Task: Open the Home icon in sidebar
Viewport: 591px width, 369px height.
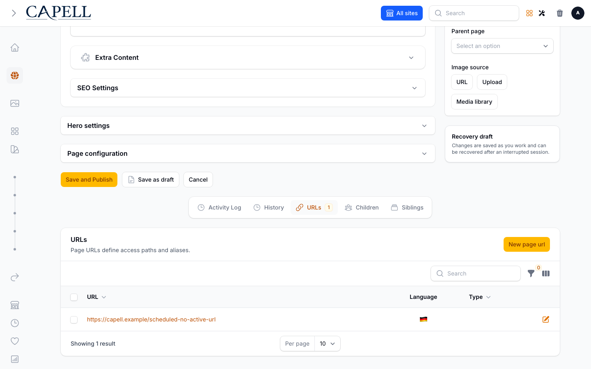Action: [x=15, y=48]
